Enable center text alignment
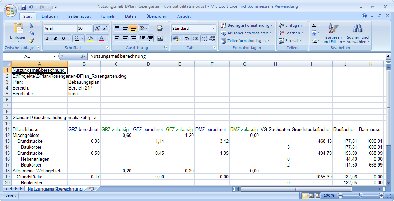The image size is (394, 201). tap(125, 38)
